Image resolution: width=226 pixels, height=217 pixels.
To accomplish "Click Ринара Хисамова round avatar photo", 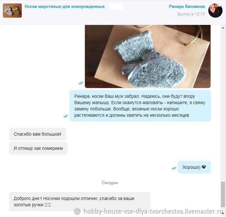I will tap(215, 10).
